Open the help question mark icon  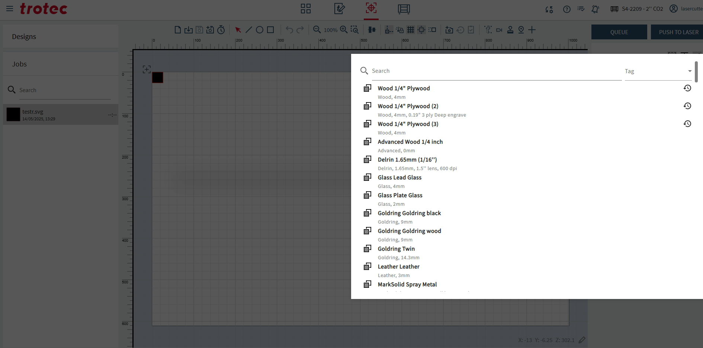(x=566, y=9)
